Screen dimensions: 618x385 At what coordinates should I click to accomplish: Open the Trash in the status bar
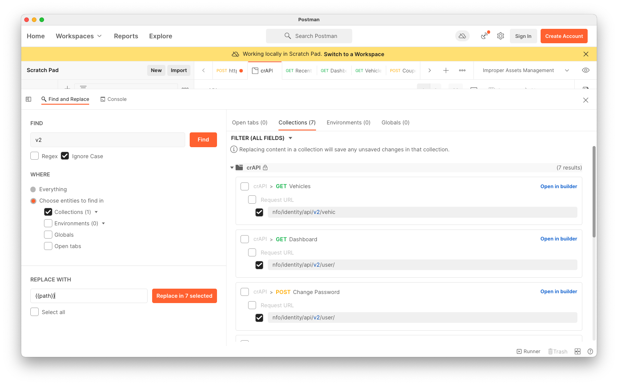(x=558, y=352)
